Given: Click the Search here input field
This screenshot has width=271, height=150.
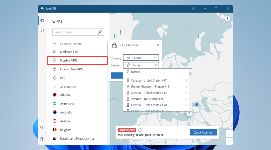Looking at the screenshot, I should (x=75, y=32).
